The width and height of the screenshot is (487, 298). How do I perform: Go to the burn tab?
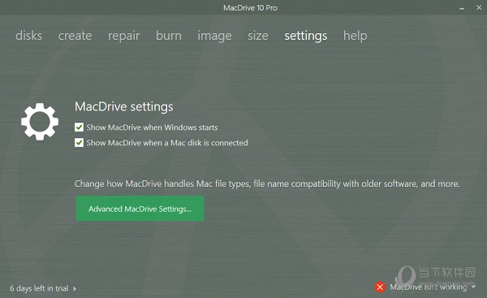click(169, 36)
